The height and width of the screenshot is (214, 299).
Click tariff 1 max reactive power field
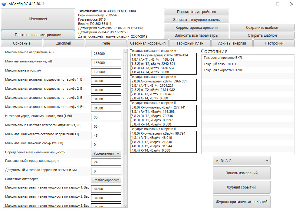click(x=106, y=189)
